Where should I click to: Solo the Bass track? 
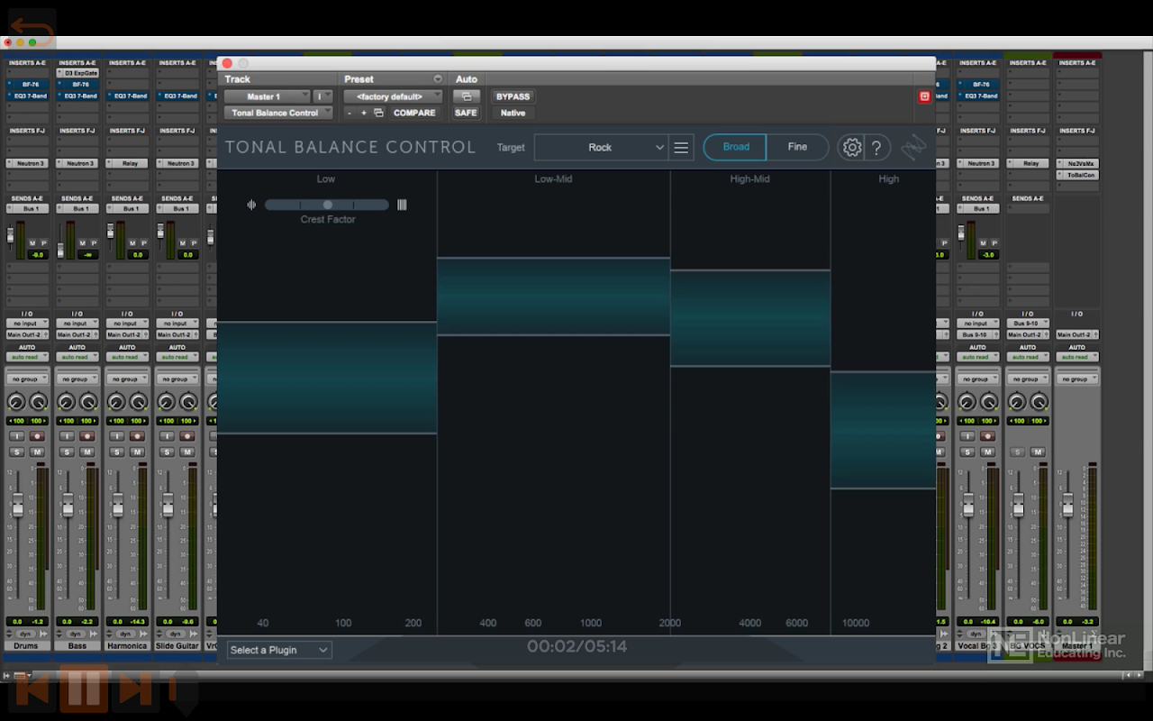(x=67, y=452)
